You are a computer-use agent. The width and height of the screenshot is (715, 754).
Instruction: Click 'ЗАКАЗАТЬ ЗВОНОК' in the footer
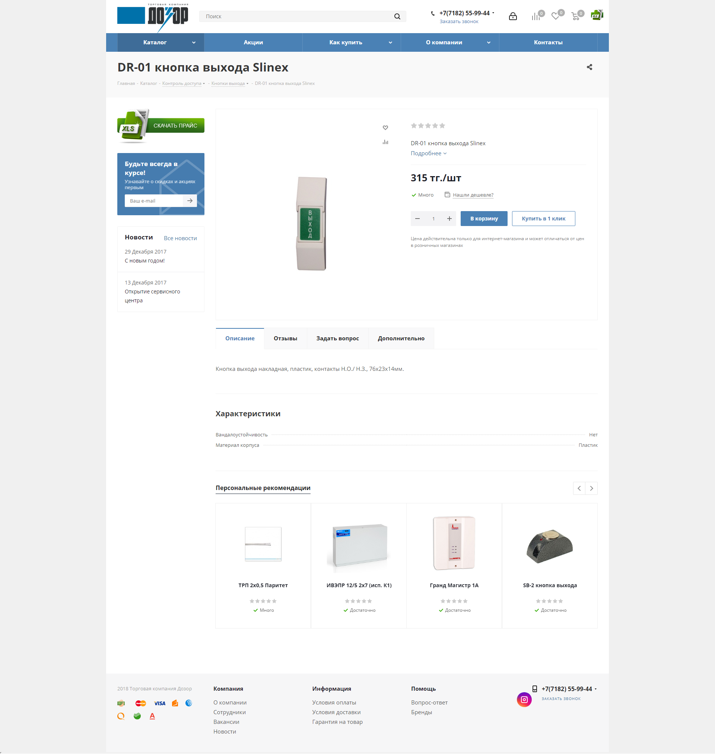tap(561, 699)
